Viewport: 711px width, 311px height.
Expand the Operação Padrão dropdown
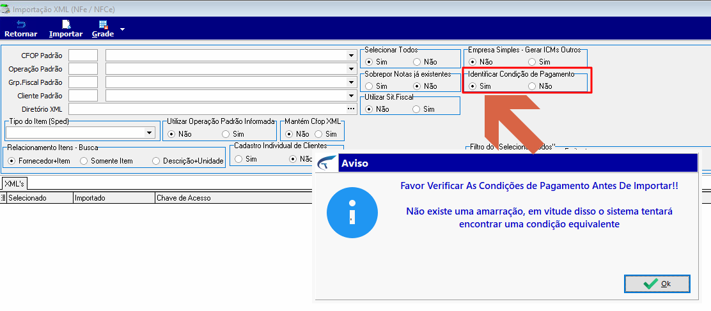tap(351, 69)
